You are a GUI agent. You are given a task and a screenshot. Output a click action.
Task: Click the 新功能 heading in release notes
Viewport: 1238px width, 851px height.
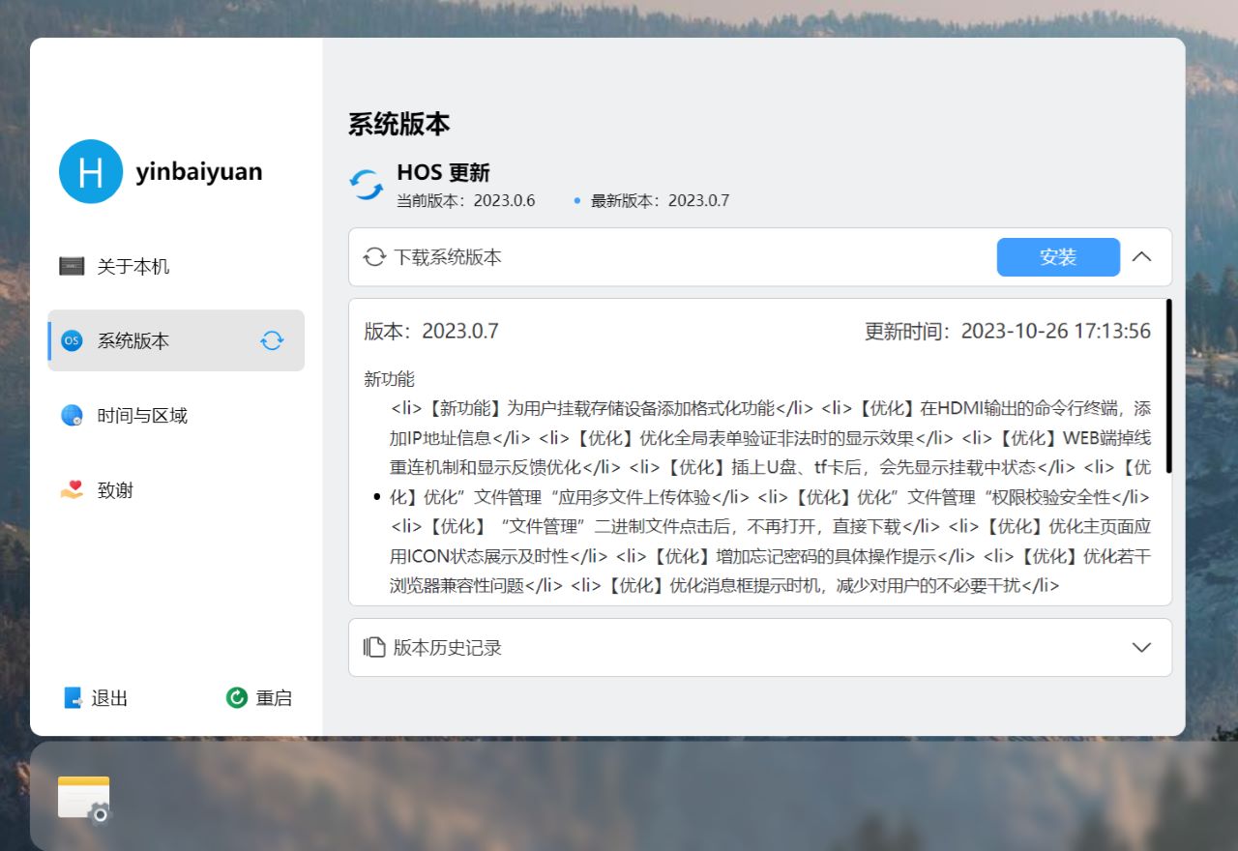coord(390,379)
